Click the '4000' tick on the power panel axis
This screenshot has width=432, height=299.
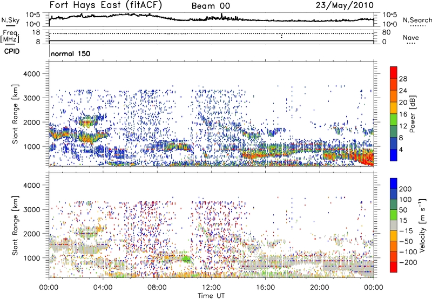pyautogui.click(x=31, y=74)
